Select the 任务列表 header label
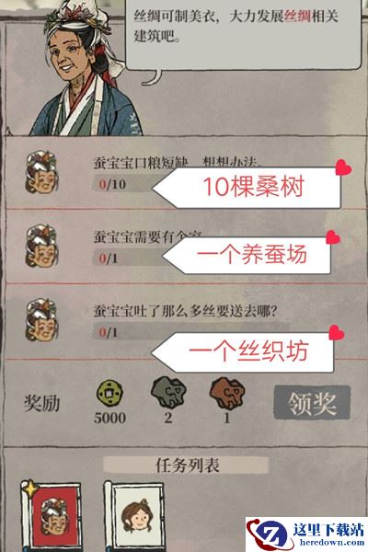Screen dimensions: 368x552 coord(186,465)
